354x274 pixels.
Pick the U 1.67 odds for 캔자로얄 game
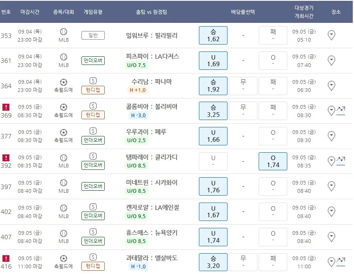[213, 211]
